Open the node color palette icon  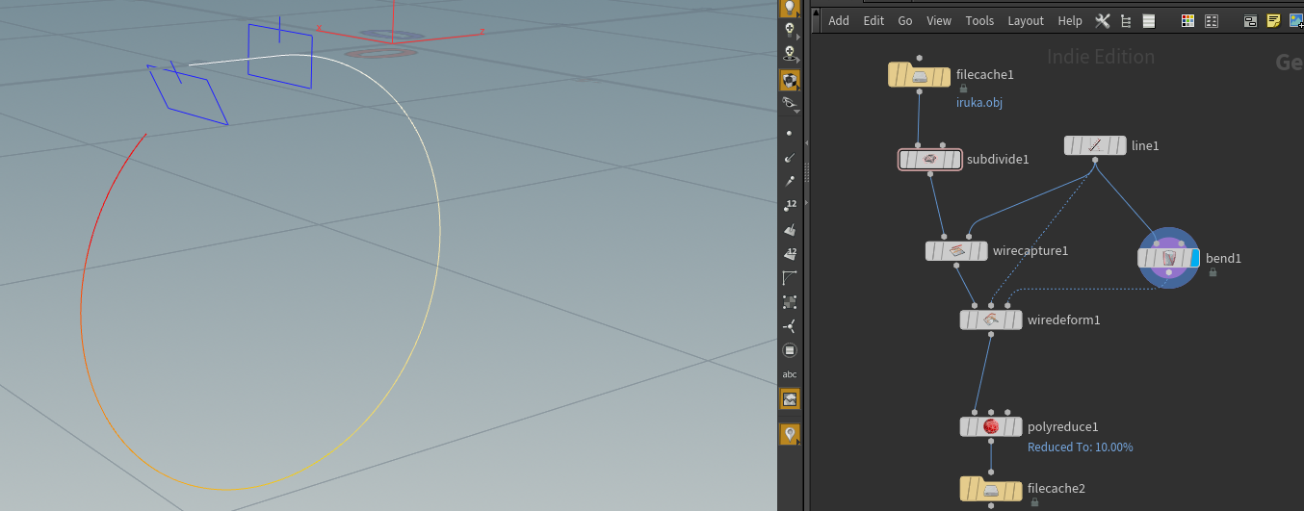click(1188, 20)
